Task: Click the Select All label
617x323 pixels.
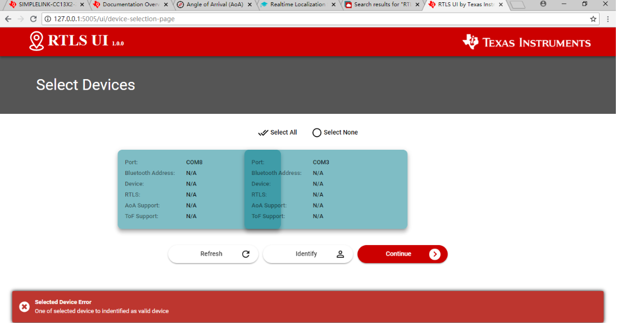Action: pyautogui.click(x=283, y=132)
